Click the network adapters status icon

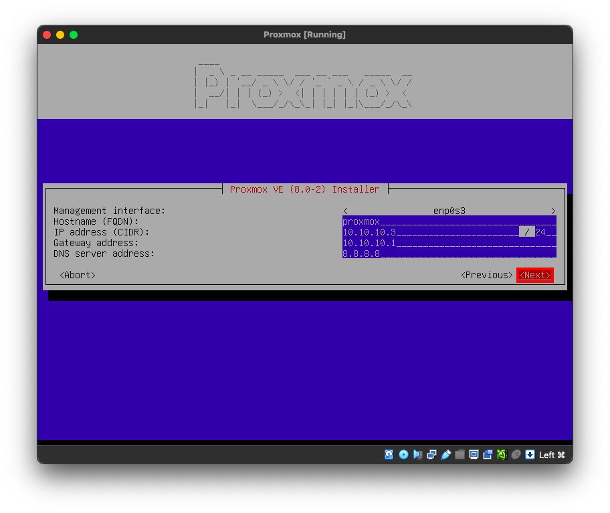pyautogui.click(x=431, y=454)
